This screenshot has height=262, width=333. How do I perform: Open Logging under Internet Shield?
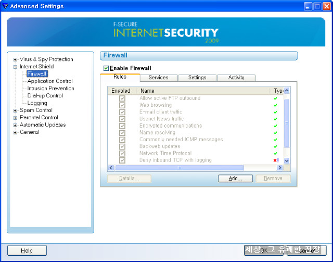point(37,103)
